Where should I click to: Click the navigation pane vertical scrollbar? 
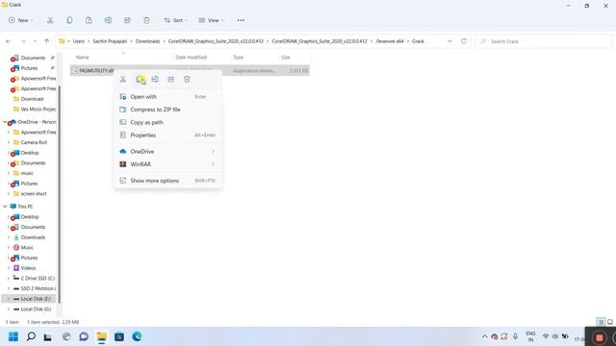tap(60, 194)
